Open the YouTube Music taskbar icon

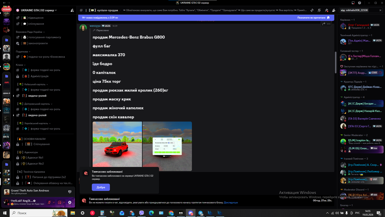(x=92, y=213)
